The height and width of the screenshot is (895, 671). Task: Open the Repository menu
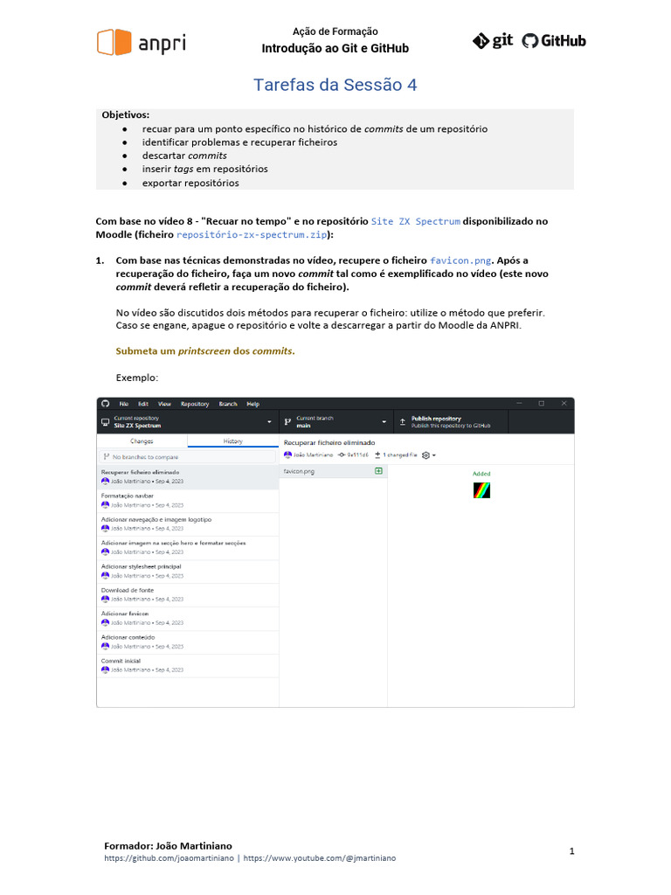(195, 404)
